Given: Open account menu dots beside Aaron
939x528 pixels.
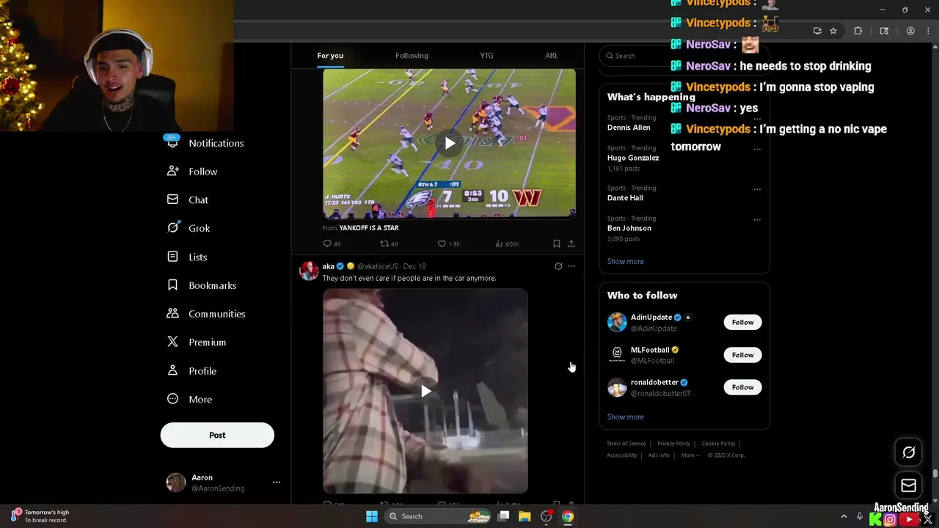Looking at the screenshot, I should 276,483.
